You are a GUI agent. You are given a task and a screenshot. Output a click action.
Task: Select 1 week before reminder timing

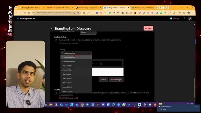pyautogui.click(x=76, y=87)
